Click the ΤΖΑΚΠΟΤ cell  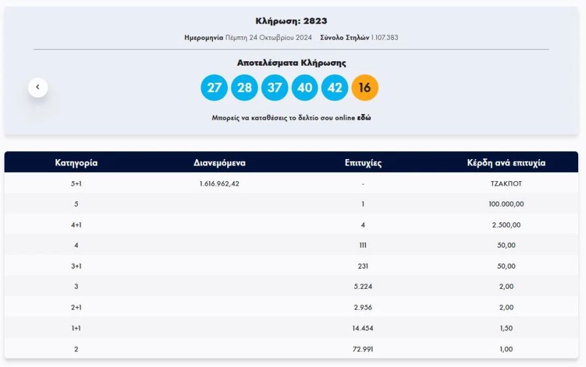(506, 184)
